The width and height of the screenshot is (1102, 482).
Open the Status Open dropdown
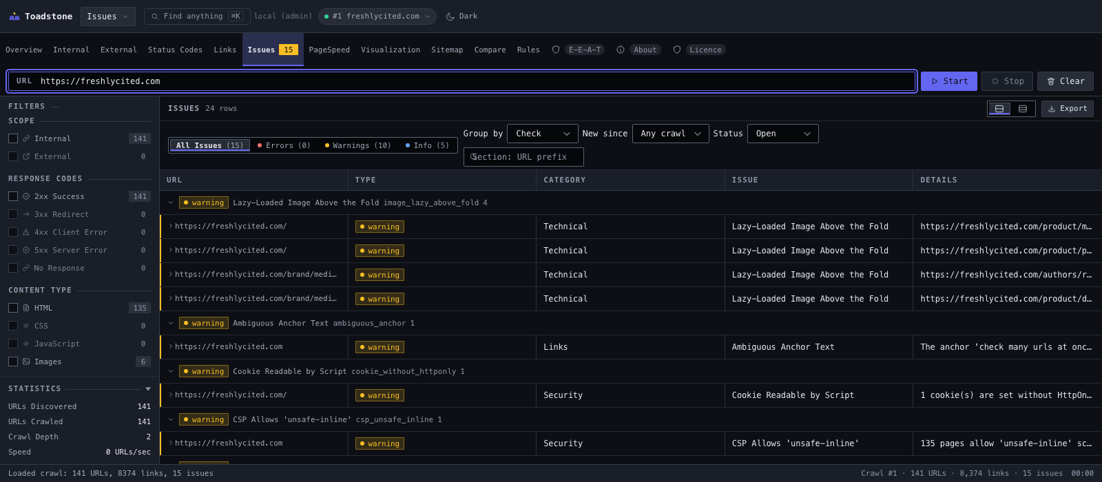[783, 134]
